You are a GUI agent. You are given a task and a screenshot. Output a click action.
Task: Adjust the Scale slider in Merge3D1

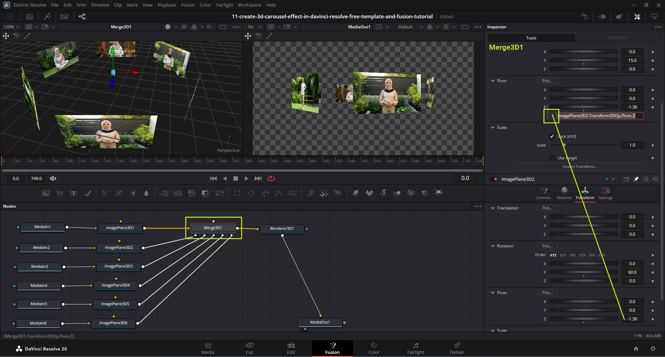[x=564, y=145]
